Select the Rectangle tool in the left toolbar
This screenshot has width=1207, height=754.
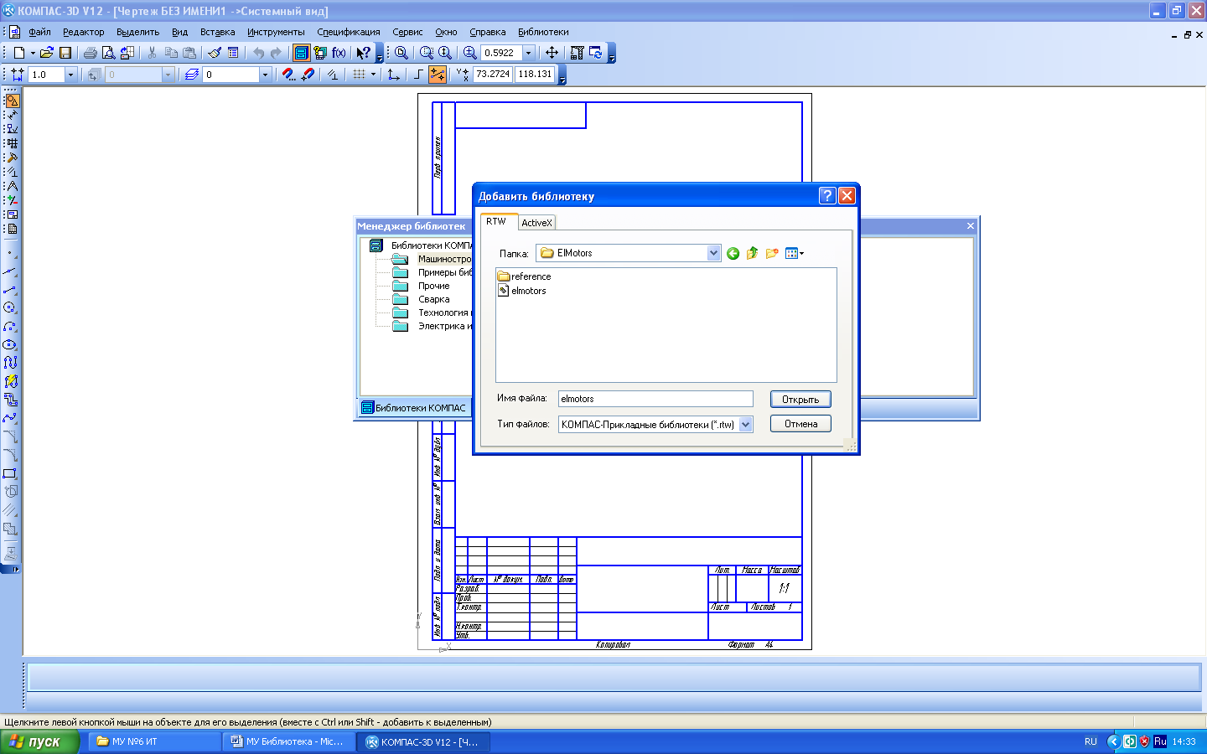[x=10, y=474]
